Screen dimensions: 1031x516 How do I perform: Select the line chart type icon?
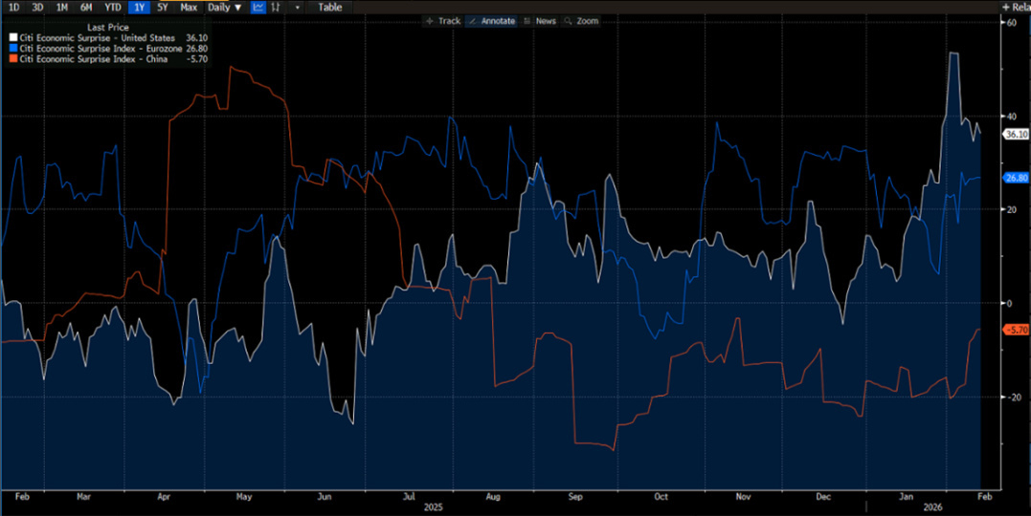coord(258,8)
